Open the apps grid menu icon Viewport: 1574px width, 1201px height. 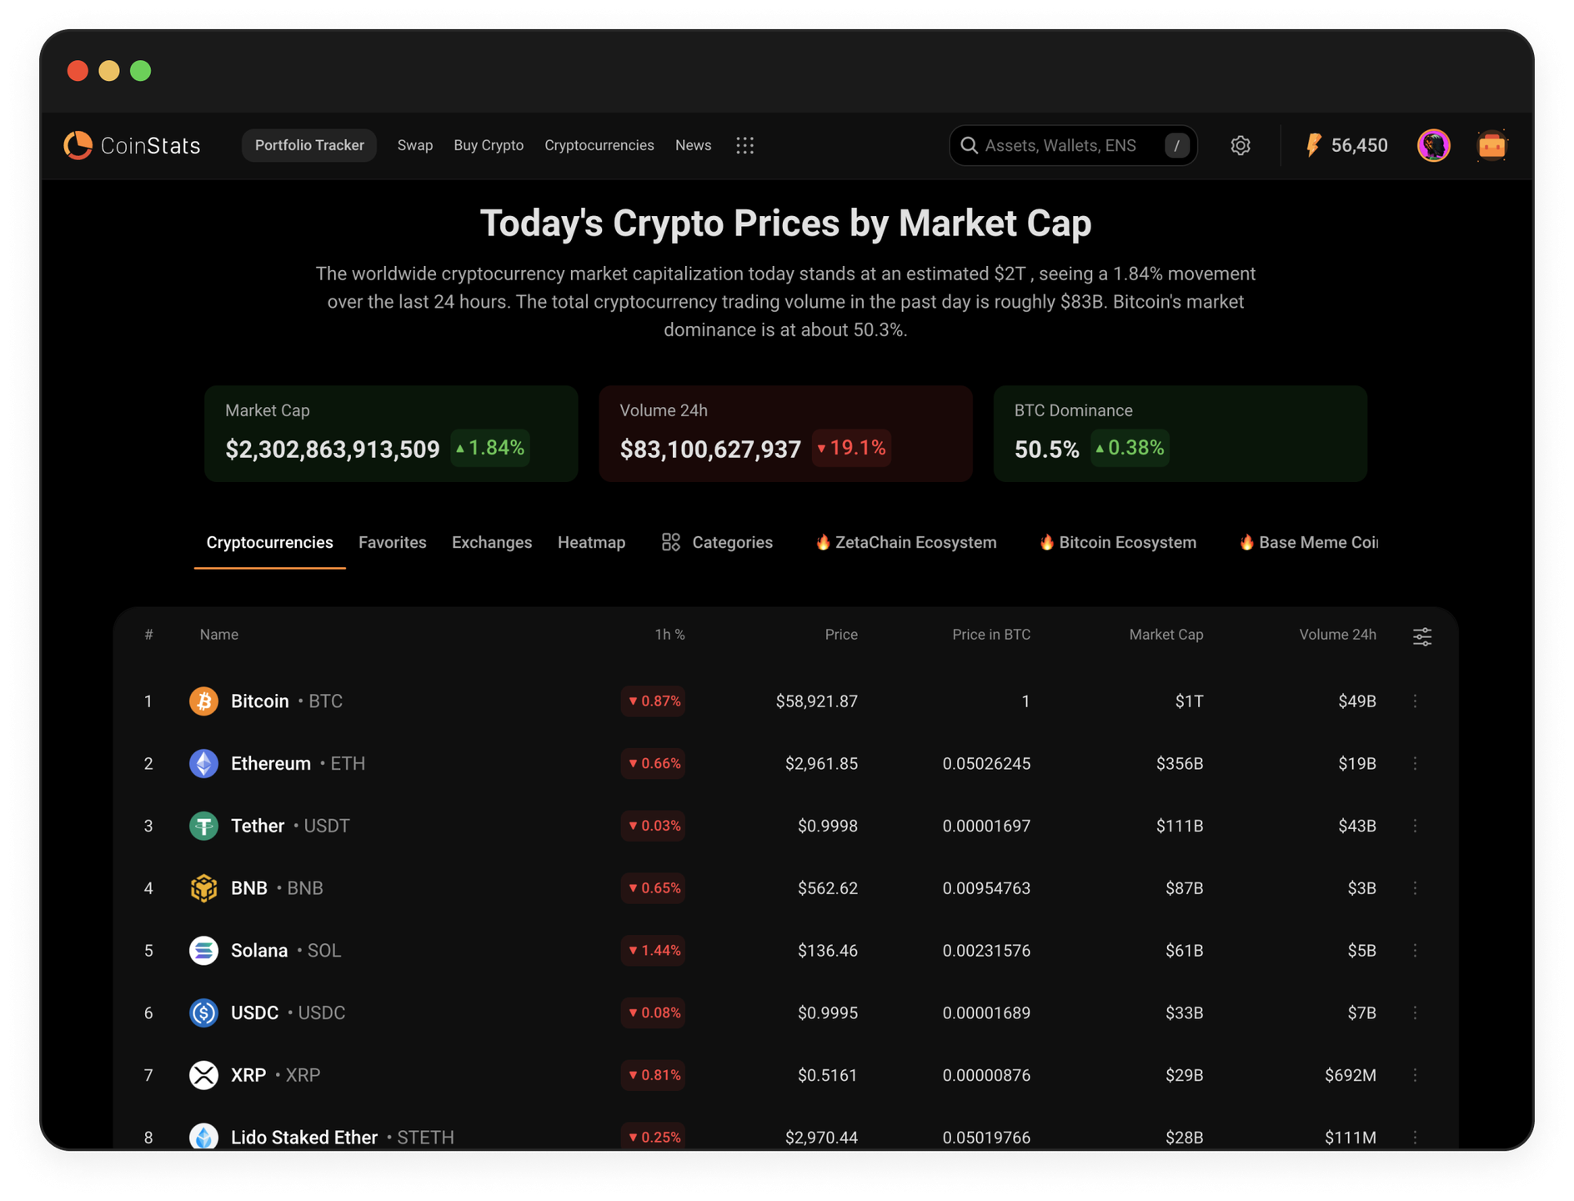[x=744, y=146]
